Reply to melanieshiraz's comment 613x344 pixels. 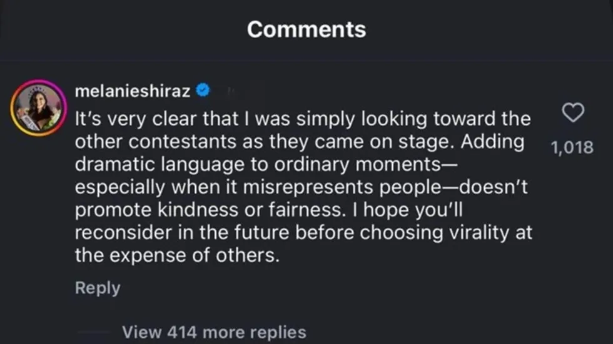tap(97, 288)
